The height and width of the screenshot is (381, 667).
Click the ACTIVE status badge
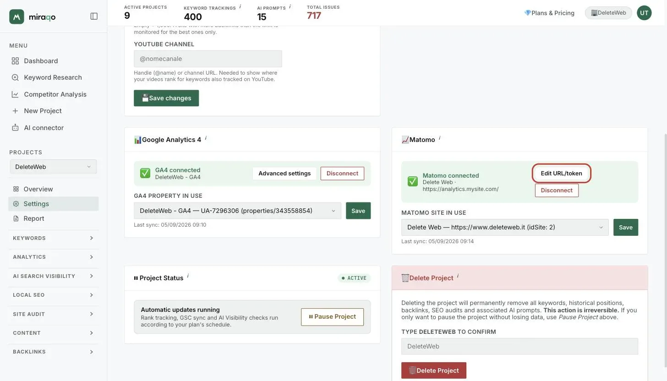click(x=354, y=278)
